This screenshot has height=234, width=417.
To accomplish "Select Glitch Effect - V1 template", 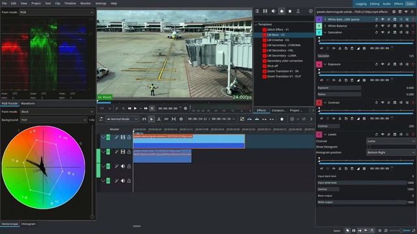I will pyautogui.click(x=278, y=30).
